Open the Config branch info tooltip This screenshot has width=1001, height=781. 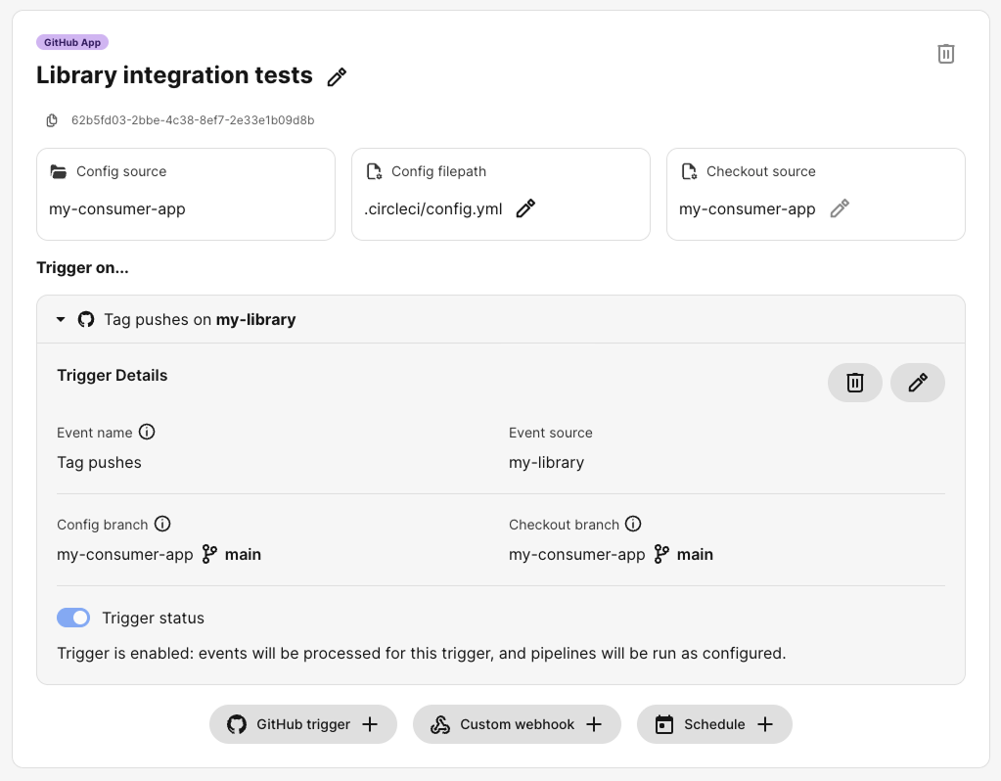point(161,524)
